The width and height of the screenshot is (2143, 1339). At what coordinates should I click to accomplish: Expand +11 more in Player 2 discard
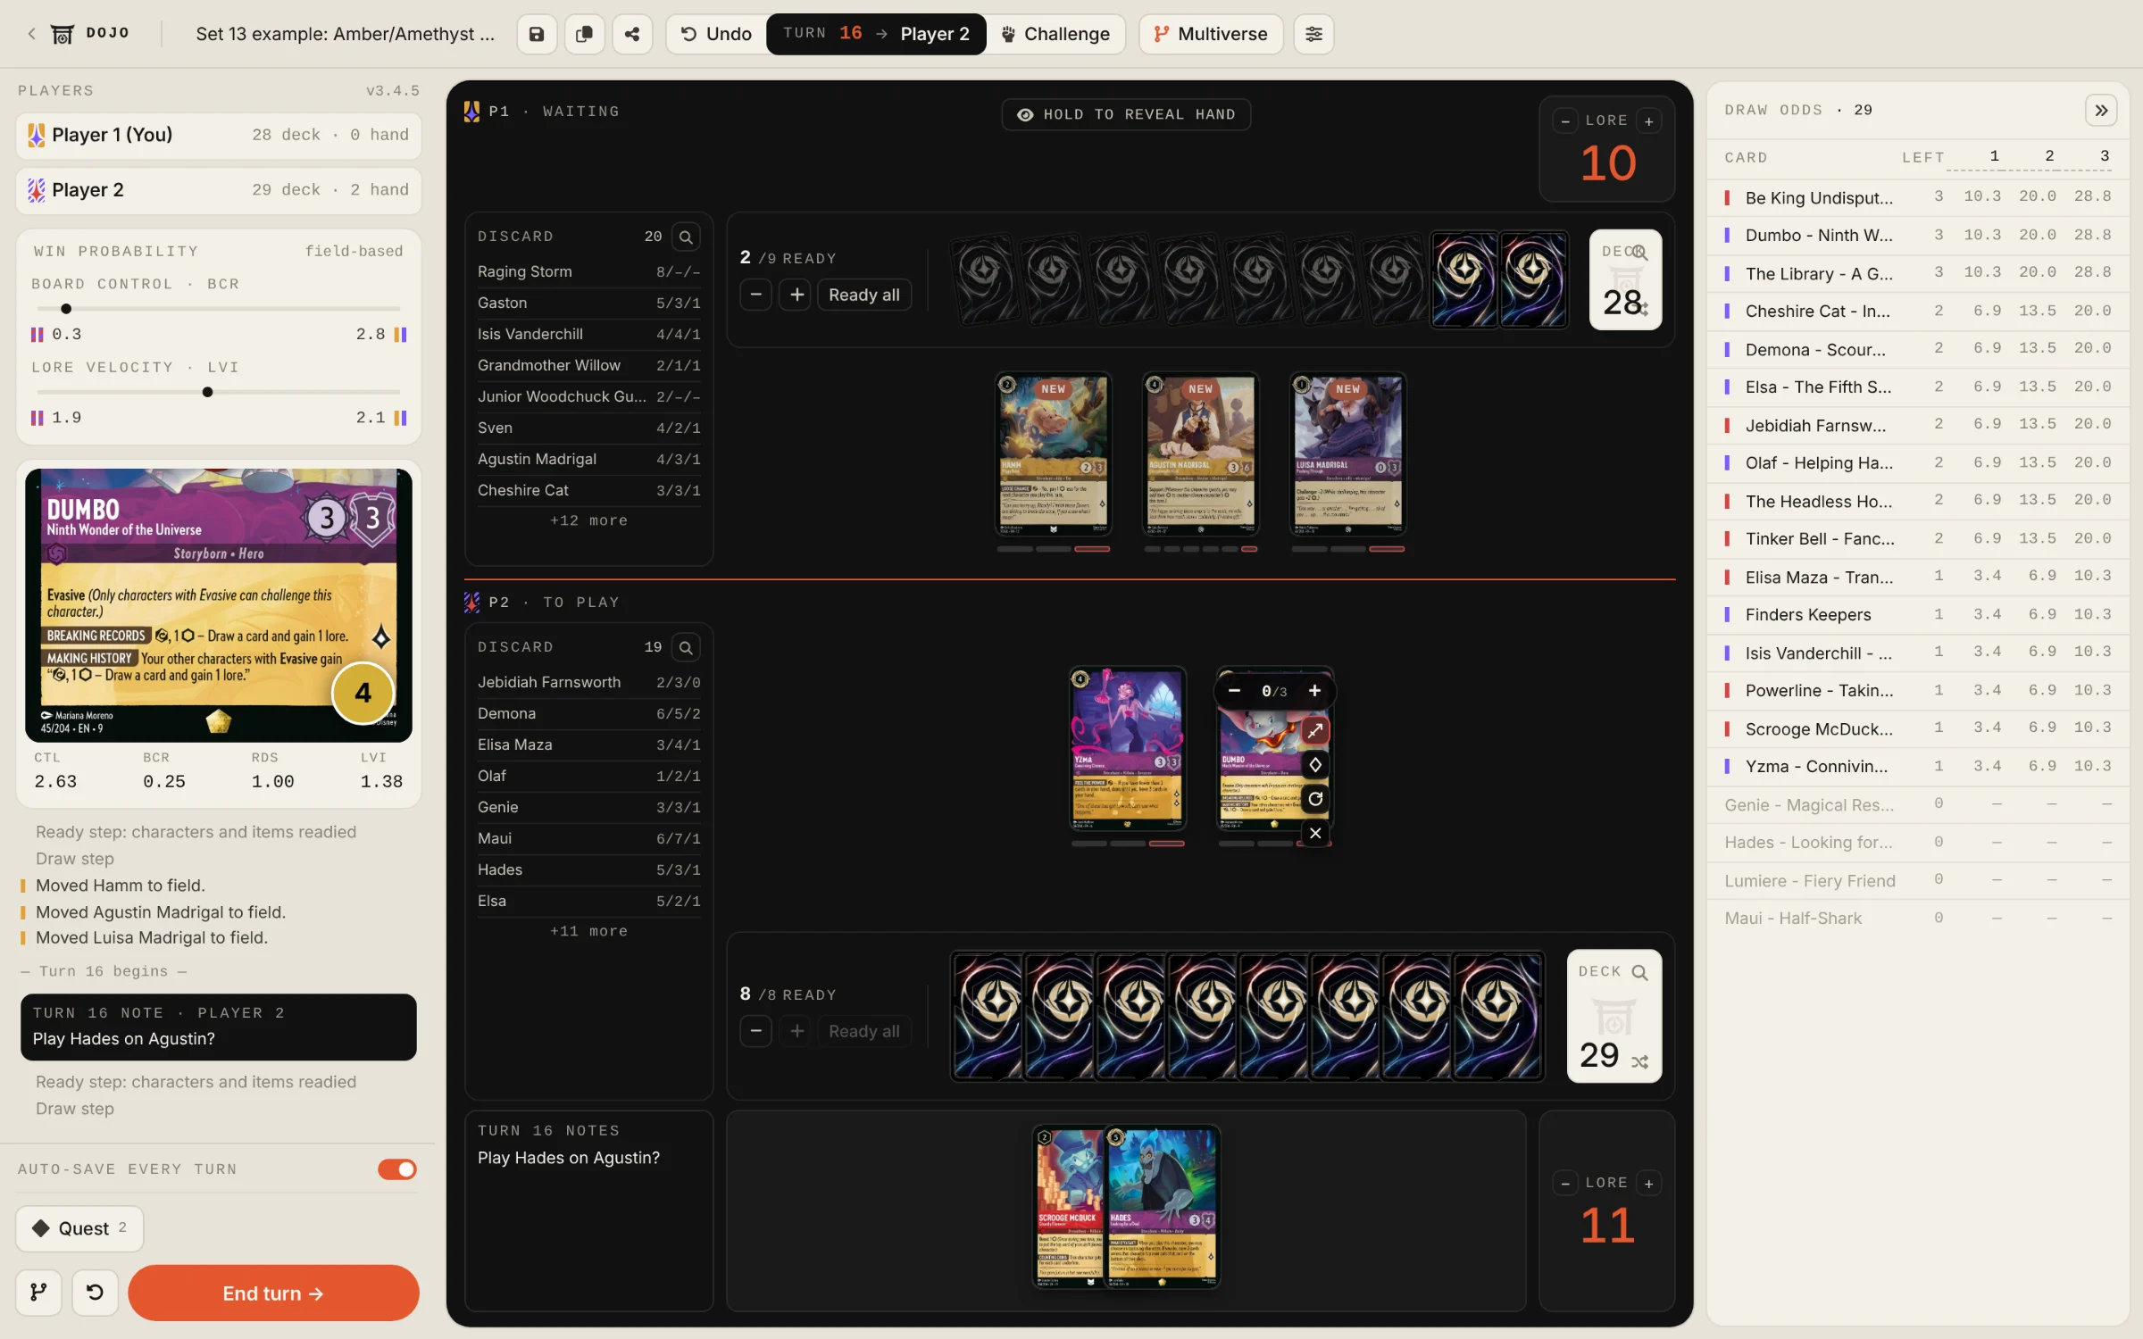click(588, 931)
